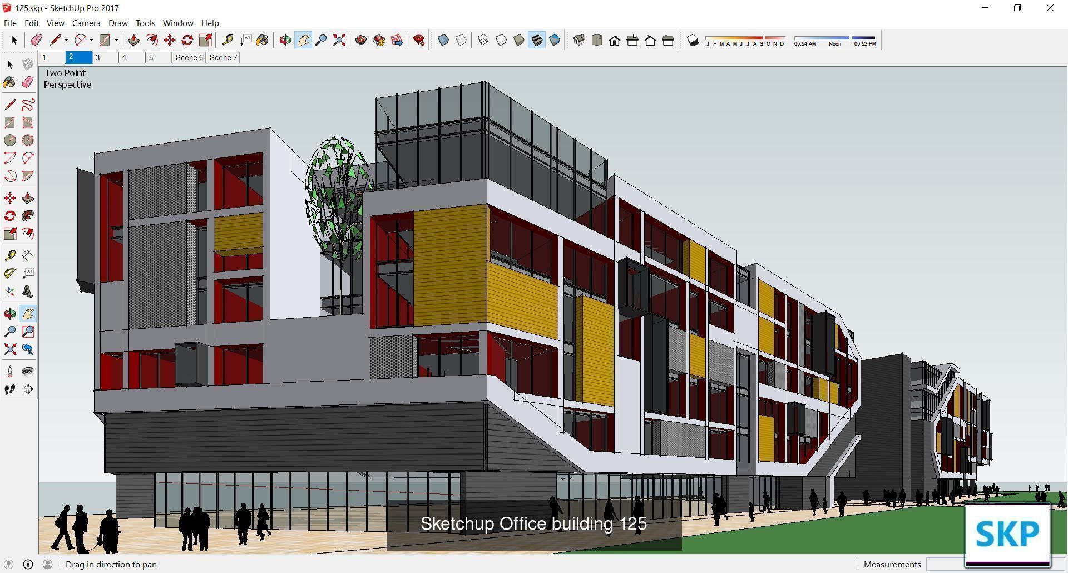This screenshot has width=1068, height=573.
Task: Select the Circle tool
Action: click(10, 140)
